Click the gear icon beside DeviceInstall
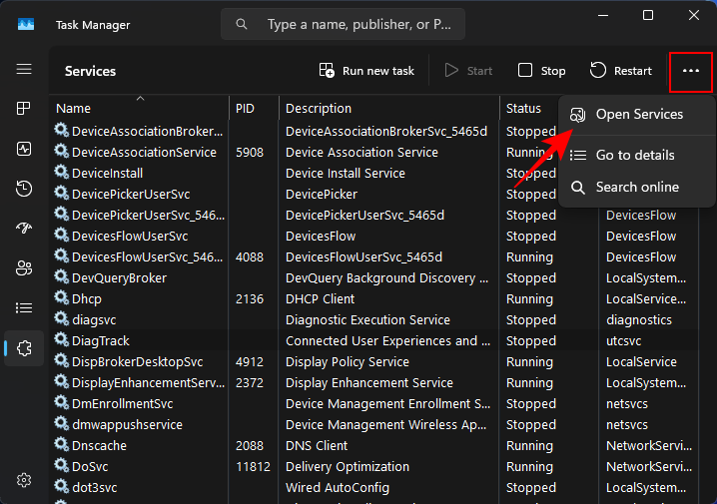Viewport: 717px width, 504px height. coord(61,173)
